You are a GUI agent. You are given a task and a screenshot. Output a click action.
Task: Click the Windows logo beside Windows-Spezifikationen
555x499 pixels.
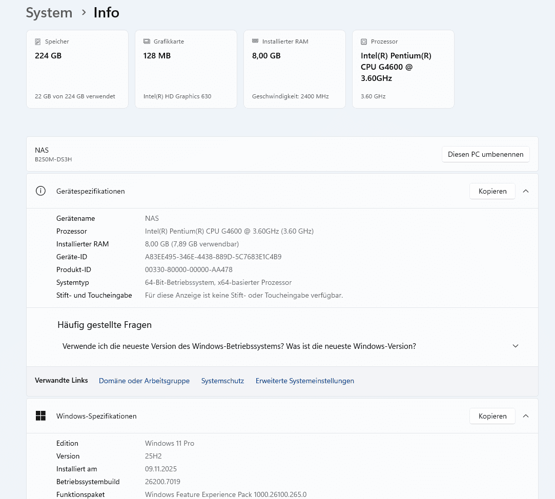tap(40, 416)
